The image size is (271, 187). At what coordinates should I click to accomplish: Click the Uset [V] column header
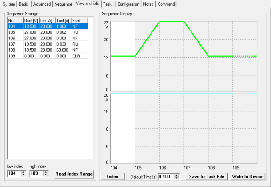click(31, 20)
